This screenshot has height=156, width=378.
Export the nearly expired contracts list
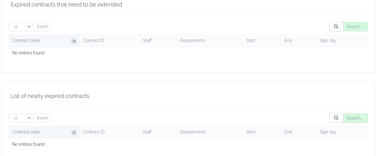click(43, 118)
